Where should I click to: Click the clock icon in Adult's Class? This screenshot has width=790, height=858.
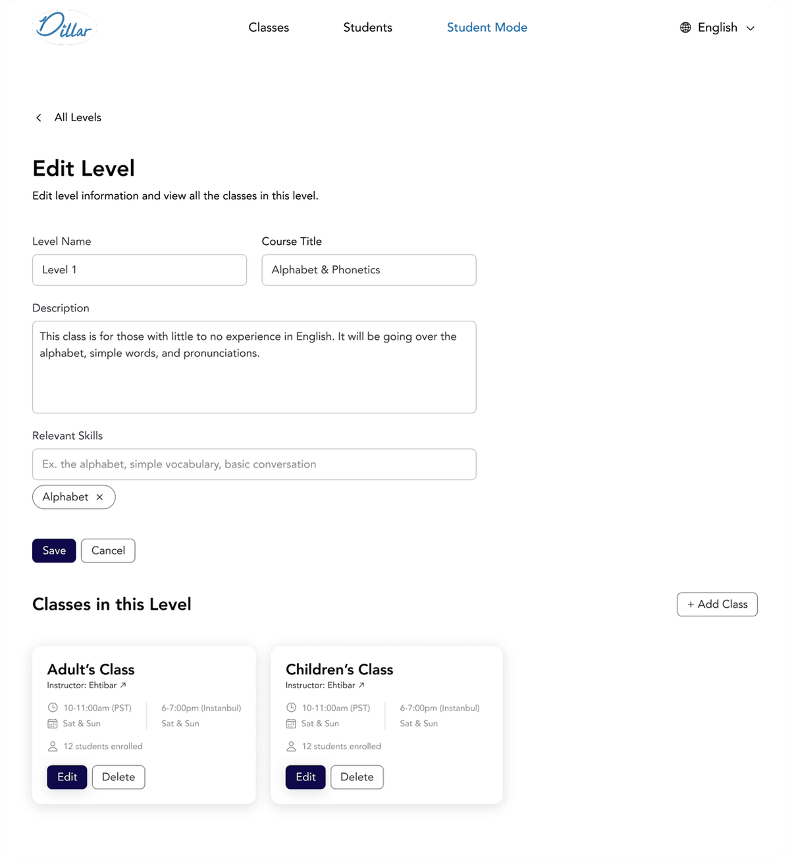pyautogui.click(x=53, y=708)
